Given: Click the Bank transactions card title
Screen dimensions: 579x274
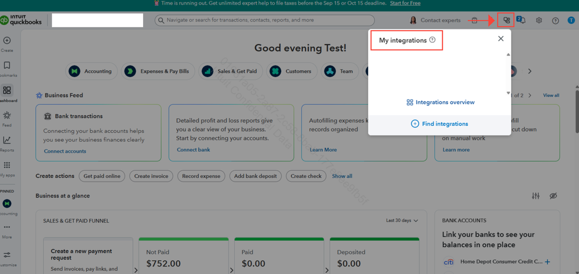Looking at the screenshot, I should (79, 116).
